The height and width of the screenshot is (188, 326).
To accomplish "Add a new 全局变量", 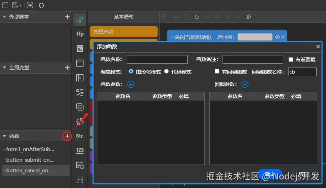I will point(67,68).
